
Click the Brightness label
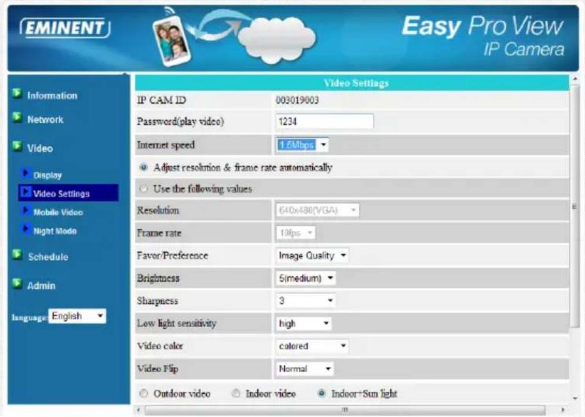point(158,278)
